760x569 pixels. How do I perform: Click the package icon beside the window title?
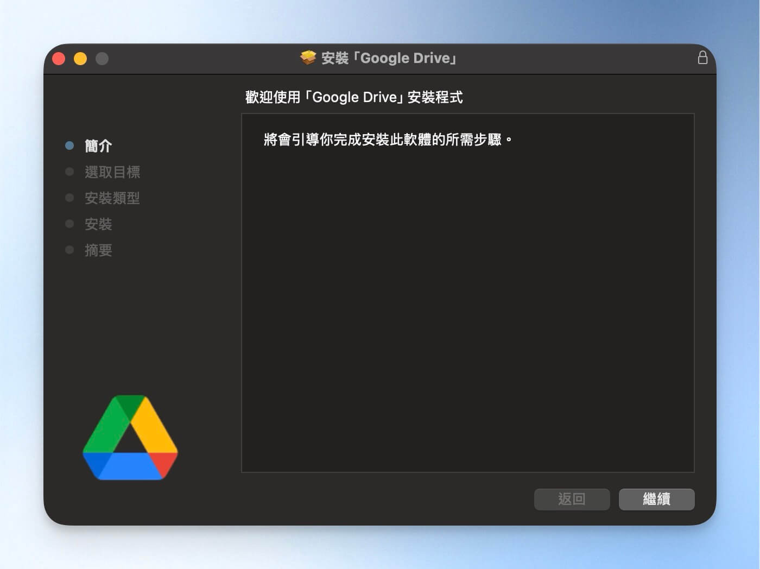(308, 58)
